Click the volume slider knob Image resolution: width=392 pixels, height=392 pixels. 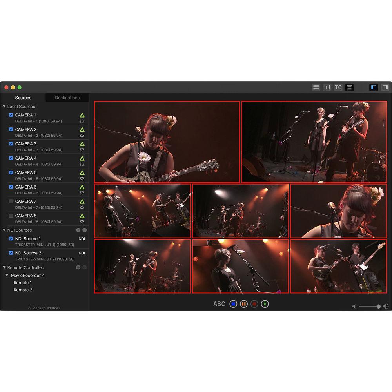pyautogui.click(x=378, y=307)
